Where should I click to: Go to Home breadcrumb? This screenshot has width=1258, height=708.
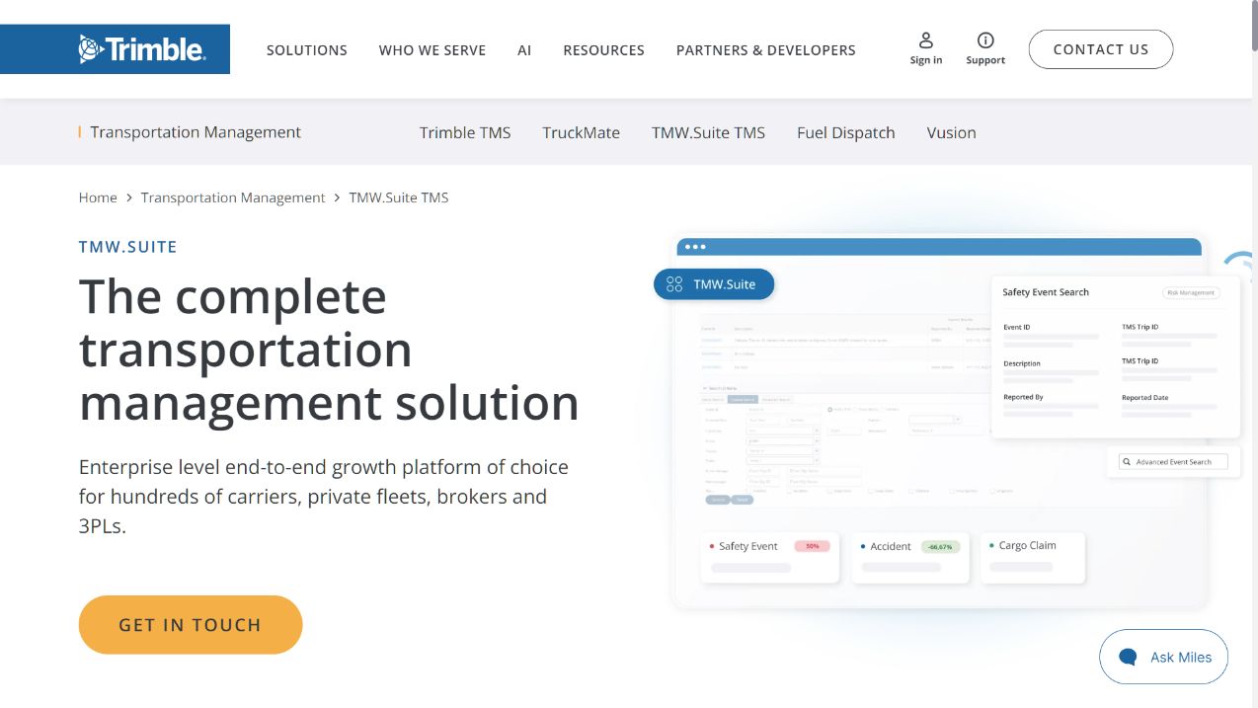click(98, 197)
